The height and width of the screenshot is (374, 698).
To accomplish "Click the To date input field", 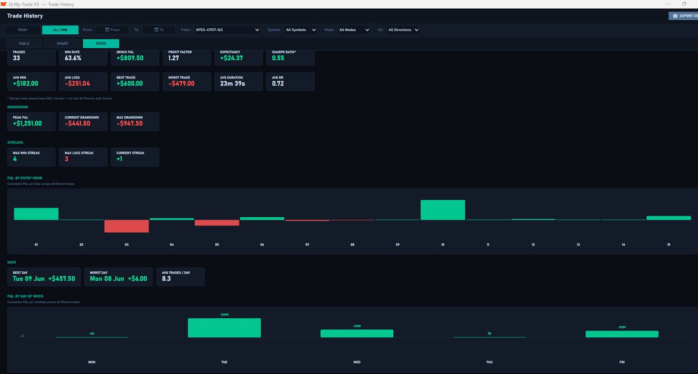I will [x=159, y=30].
